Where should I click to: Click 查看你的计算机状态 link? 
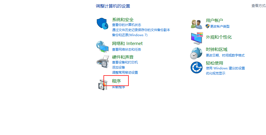127,25
